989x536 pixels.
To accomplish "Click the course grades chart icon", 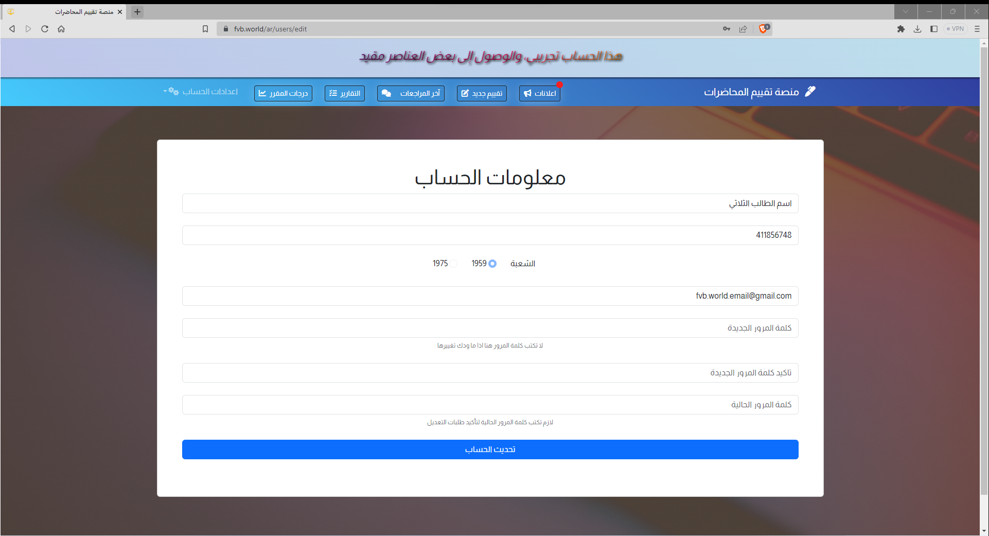I will click(263, 93).
